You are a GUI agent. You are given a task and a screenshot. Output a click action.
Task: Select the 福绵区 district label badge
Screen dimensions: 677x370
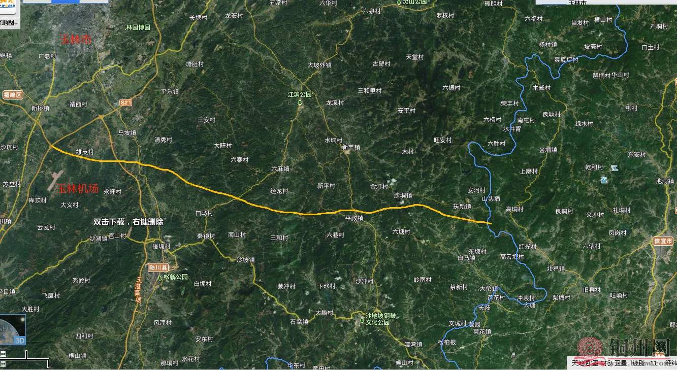tap(13, 95)
